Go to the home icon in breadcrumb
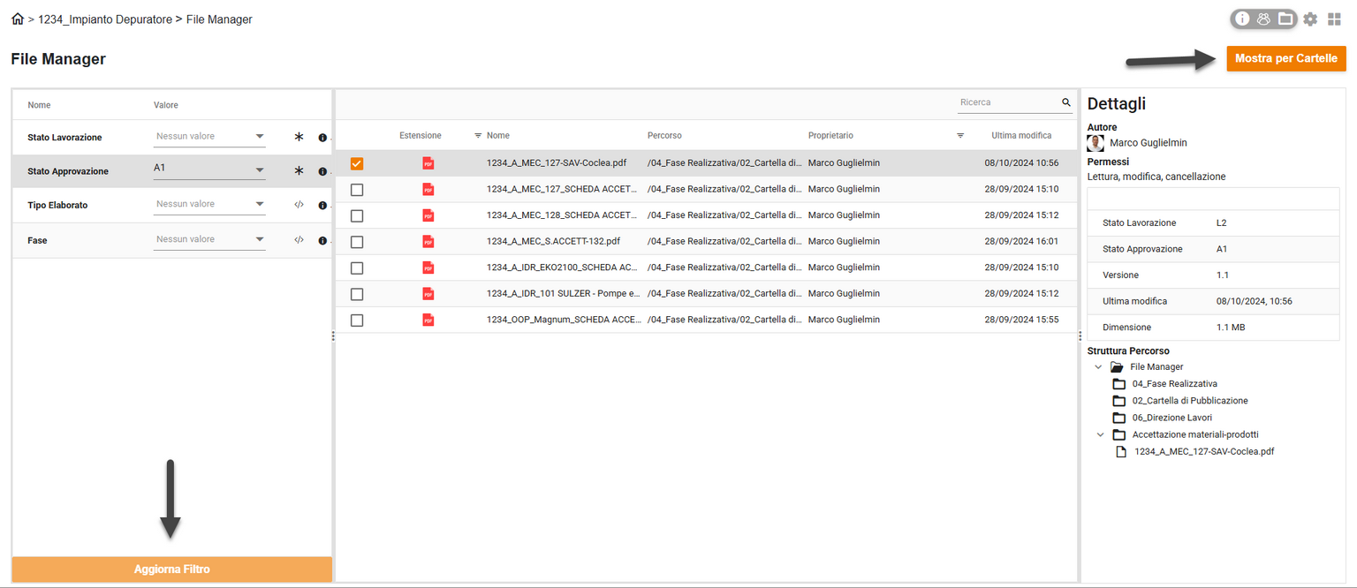Screen dimensions: 1357x588 [18, 19]
